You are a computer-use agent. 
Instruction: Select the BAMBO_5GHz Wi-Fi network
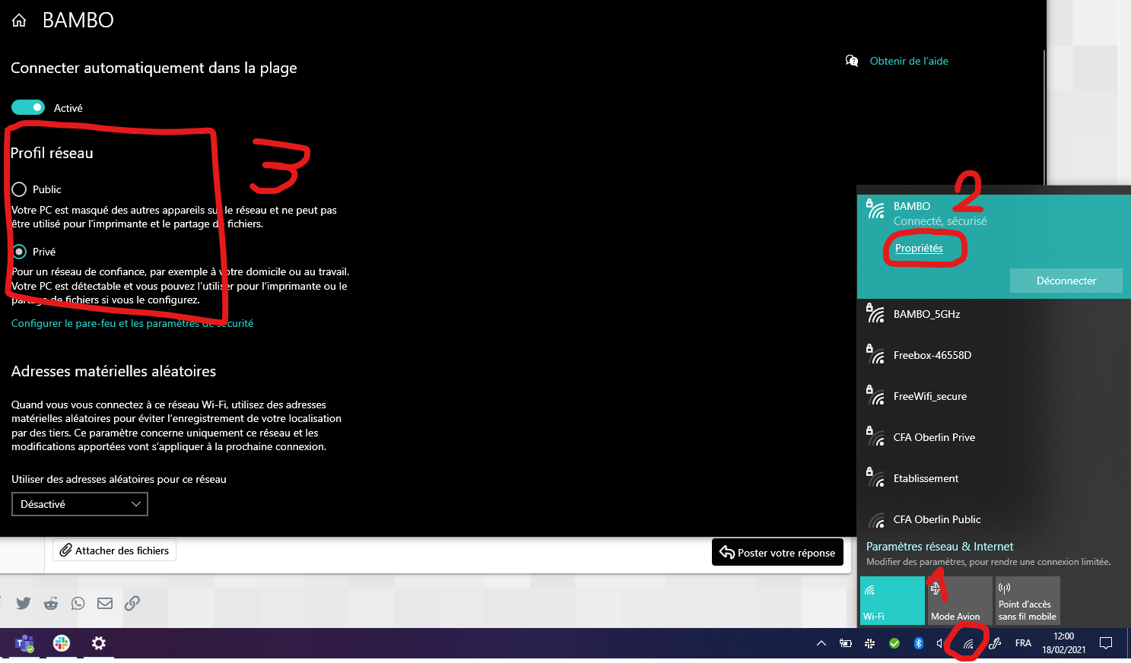point(993,314)
